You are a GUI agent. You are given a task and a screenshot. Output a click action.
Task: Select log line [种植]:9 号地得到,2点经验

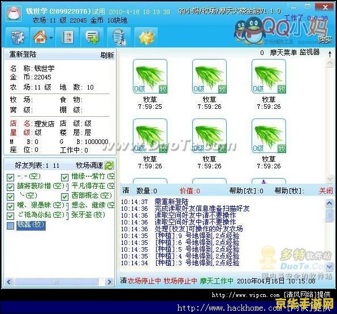[x=197, y=236]
